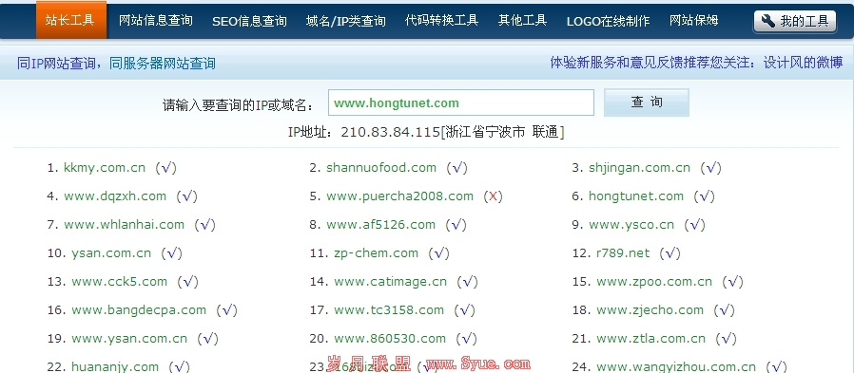The width and height of the screenshot is (854, 373).
Task: Click the check mark beside hongtunet.com result
Action: pos(705,196)
